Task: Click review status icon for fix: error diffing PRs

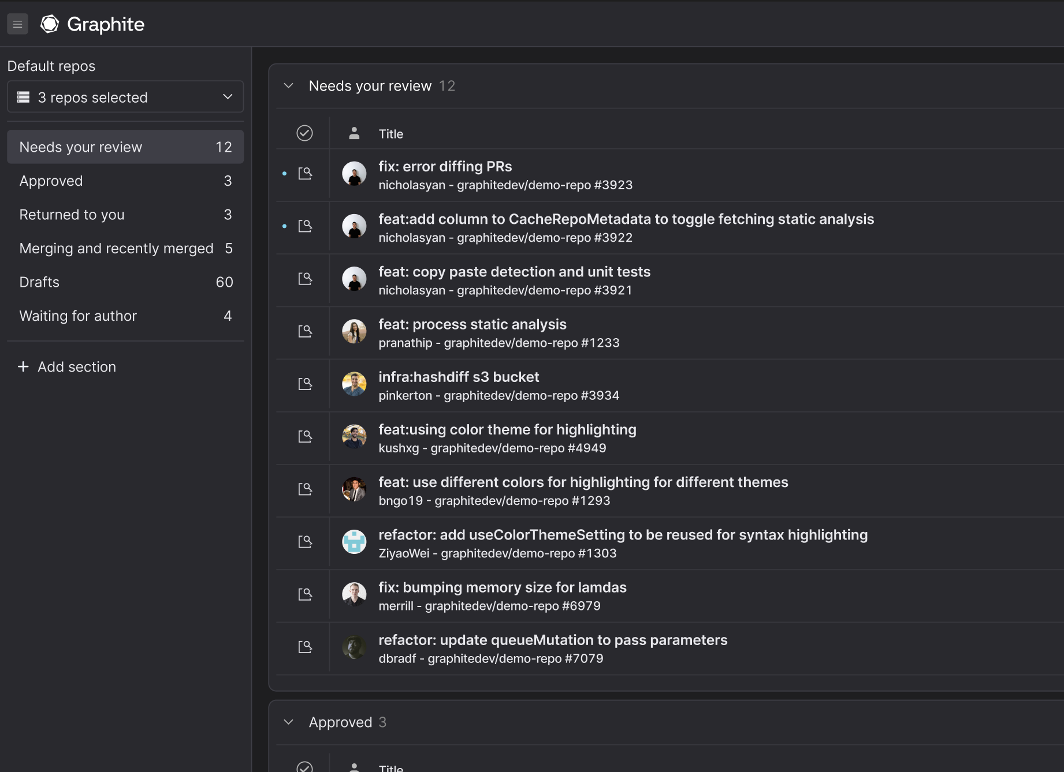Action: coord(305,174)
